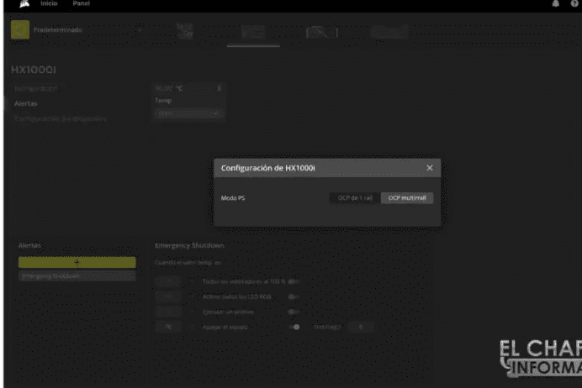Open the help question mark icon
Viewport: 582px width, 388px height.
pyautogui.click(x=574, y=3)
